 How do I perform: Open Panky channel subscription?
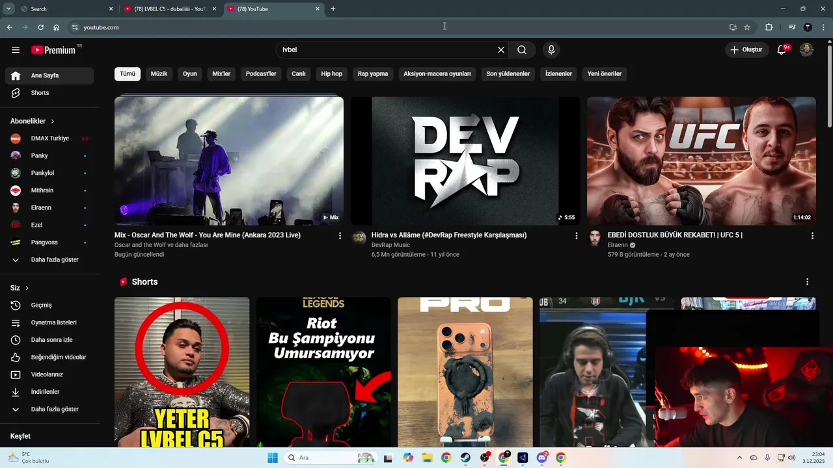[49, 155]
